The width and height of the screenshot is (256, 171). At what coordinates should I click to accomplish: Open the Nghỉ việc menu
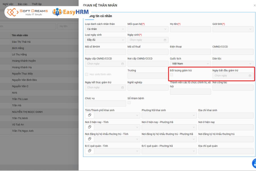pos(8,4)
